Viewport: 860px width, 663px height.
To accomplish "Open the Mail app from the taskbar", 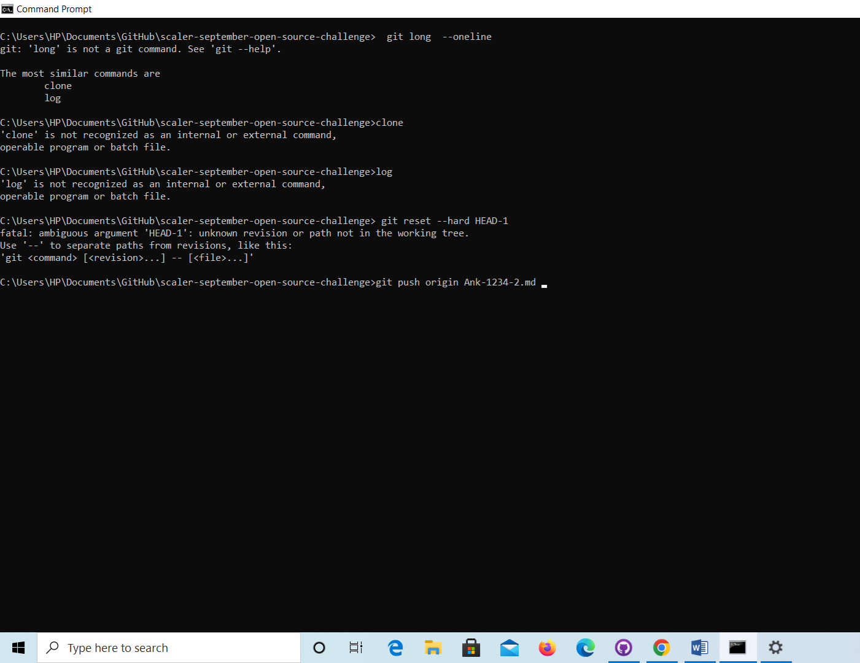I will point(509,648).
